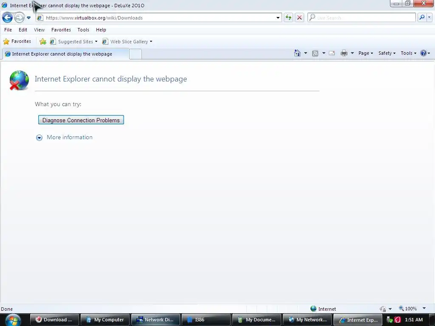
Task: Open a new blank tab
Action: tap(136, 54)
